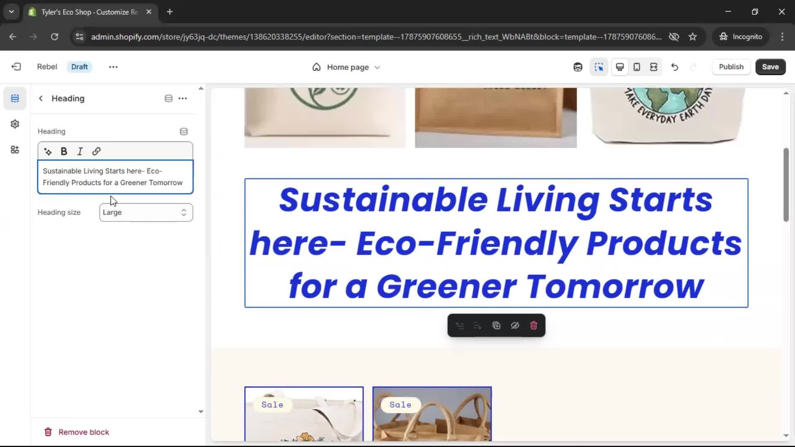Hide the block with eye-slash icon
This screenshot has height=447, width=795.
(515, 326)
